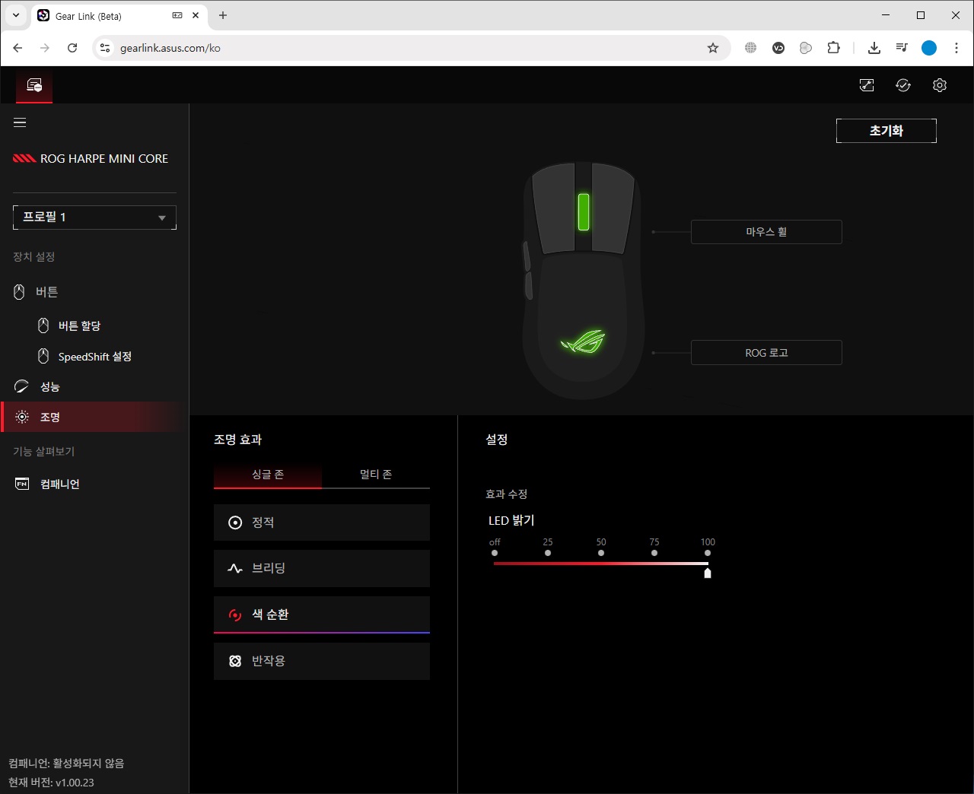Click the 컴패니언: 활성화되지 않음 status text
Viewport: 974px width, 794px height.
(66, 763)
